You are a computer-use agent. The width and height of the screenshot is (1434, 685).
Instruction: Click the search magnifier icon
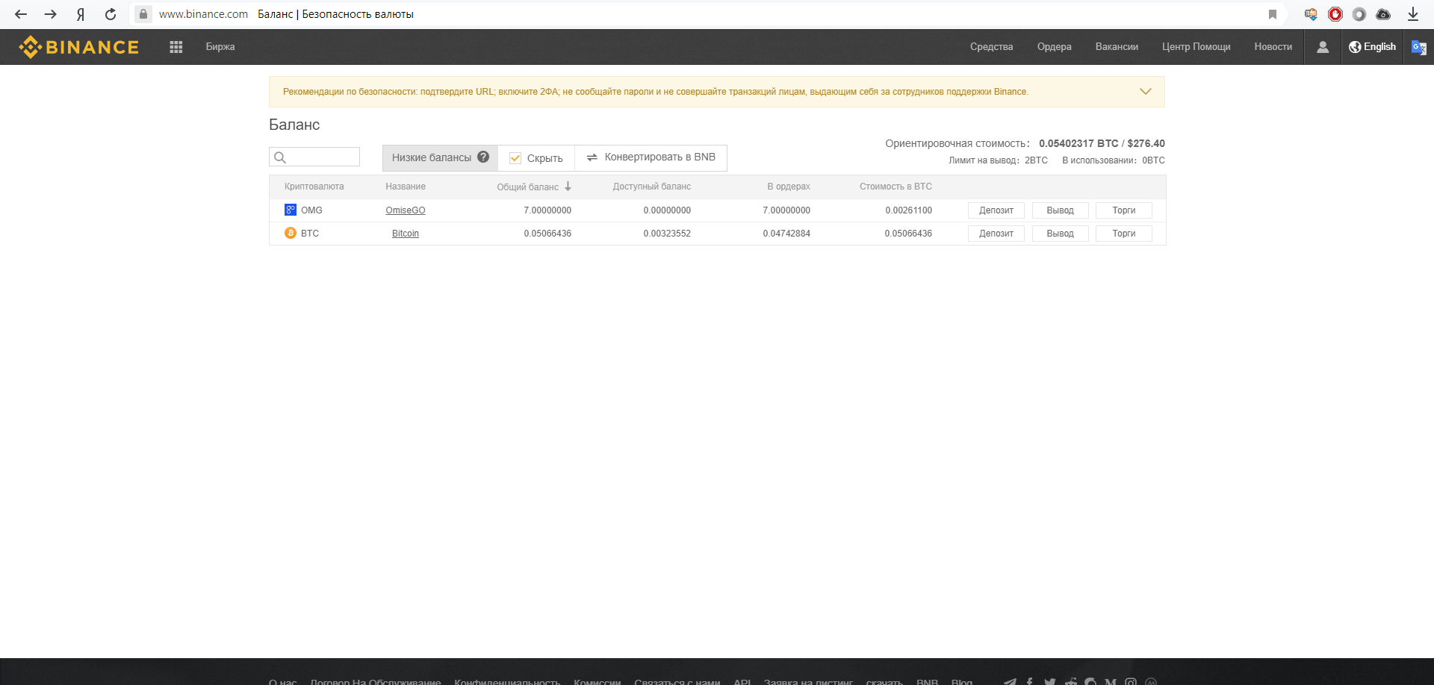[x=280, y=157]
